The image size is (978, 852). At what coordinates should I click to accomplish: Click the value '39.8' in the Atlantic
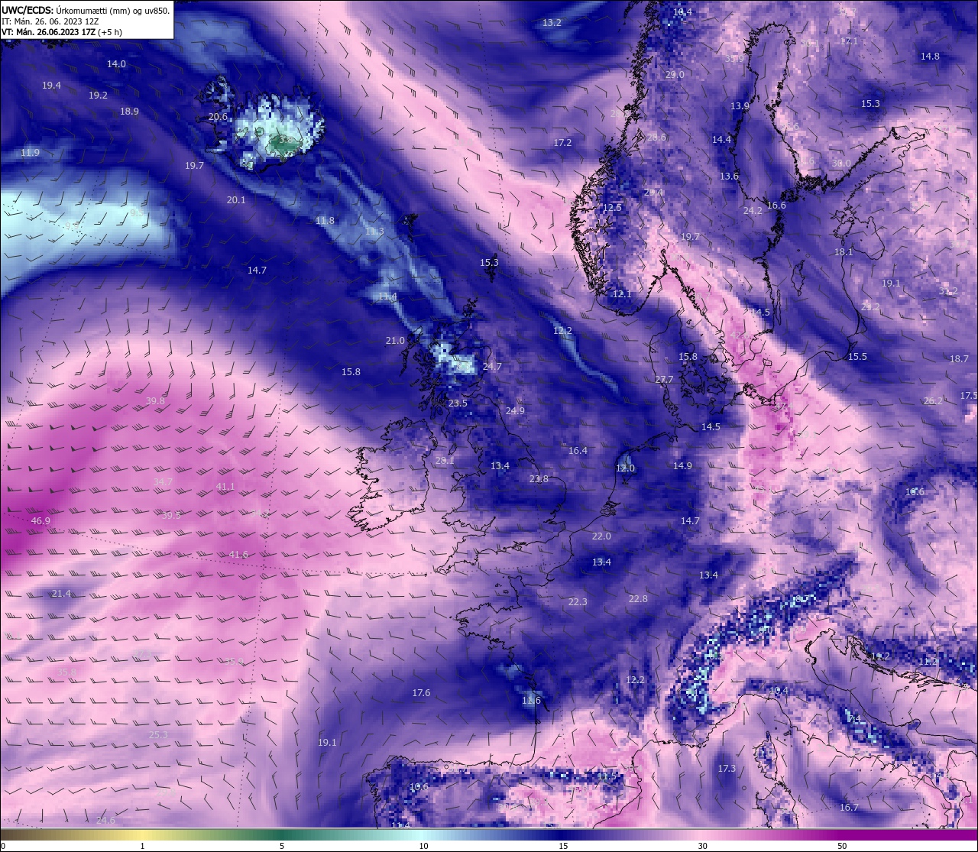coord(155,401)
